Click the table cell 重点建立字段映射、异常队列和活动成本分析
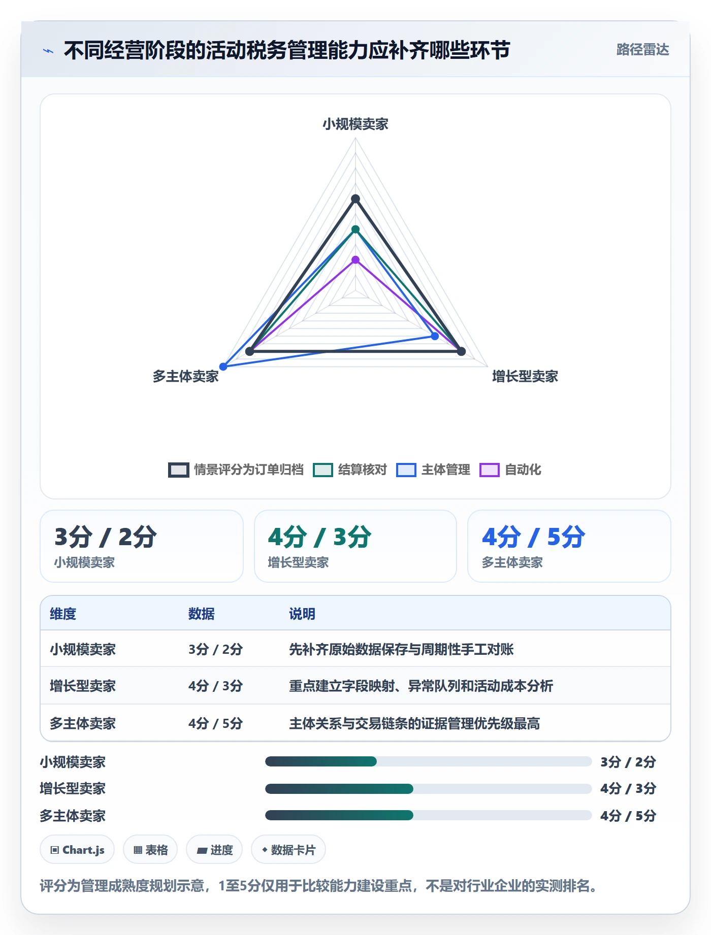The height and width of the screenshot is (935, 711). (x=421, y=686)
